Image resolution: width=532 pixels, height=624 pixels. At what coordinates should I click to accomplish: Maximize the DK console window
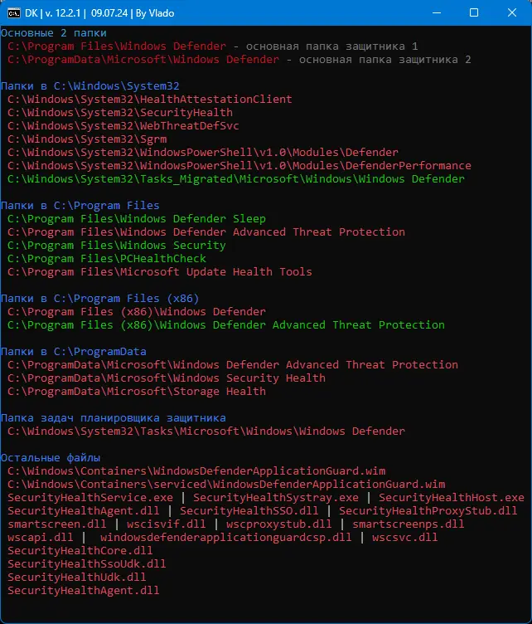474,13
